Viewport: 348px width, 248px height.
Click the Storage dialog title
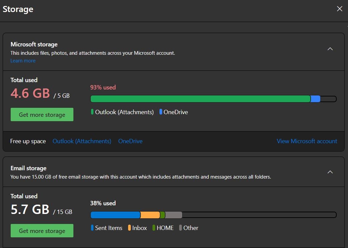coord(18,9)
